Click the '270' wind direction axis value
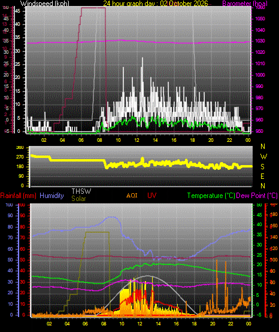The image size is (279, 332). [20, 157]
